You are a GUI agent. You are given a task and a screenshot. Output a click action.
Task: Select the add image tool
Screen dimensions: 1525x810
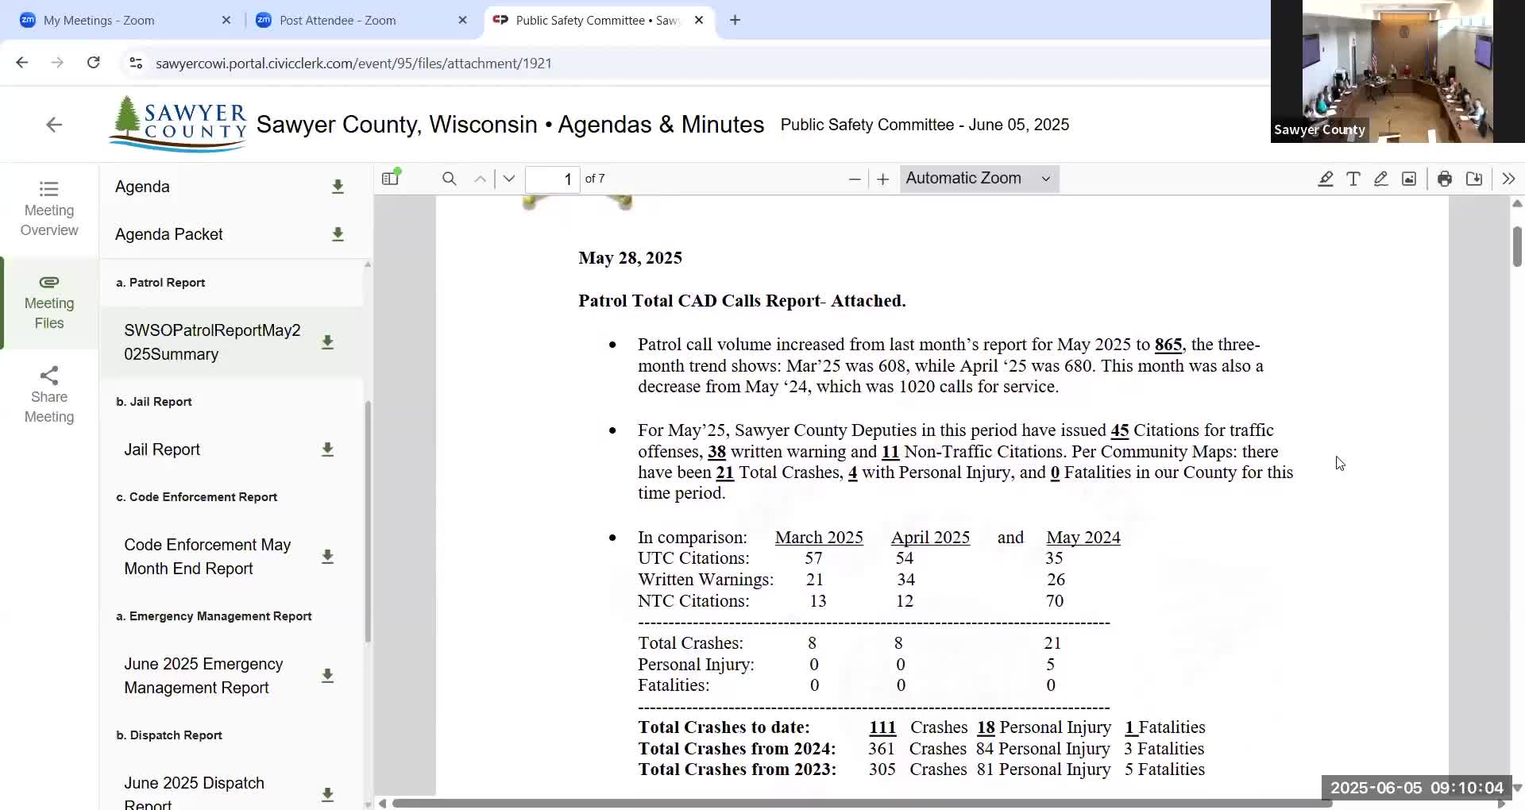[1408, 179]
